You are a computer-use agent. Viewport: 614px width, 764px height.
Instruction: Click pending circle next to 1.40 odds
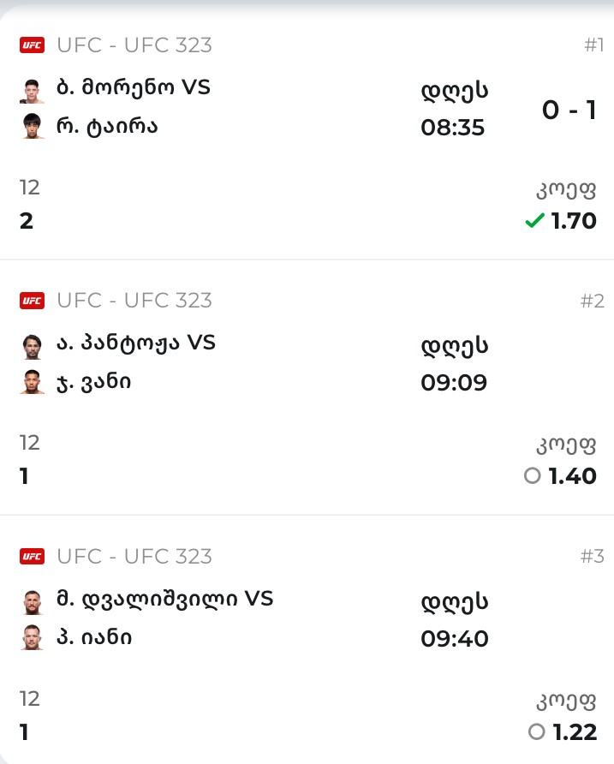533,476
